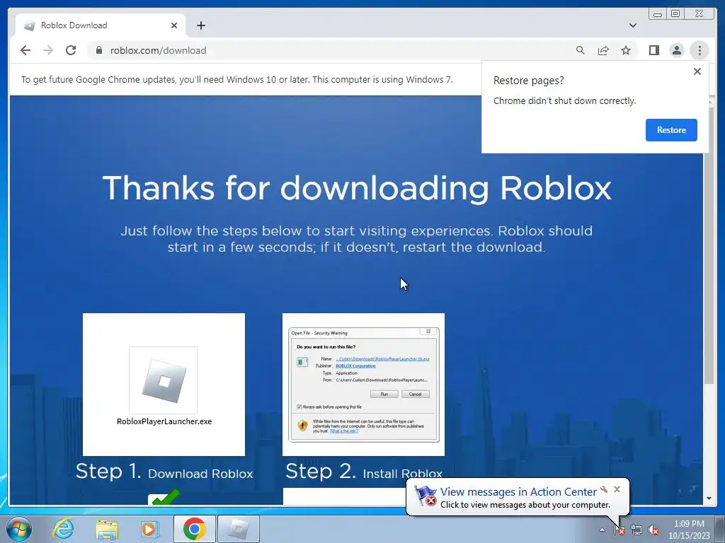
Task: Close the Roblox Download tab
Action: click(174, 25)
